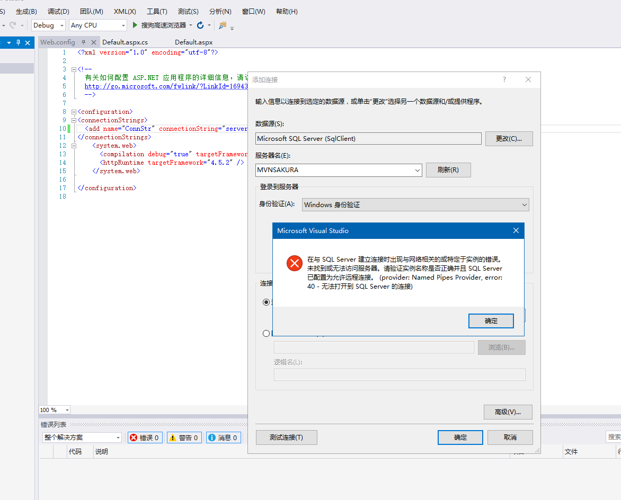Click the error list search box

[x=614, y=437]
